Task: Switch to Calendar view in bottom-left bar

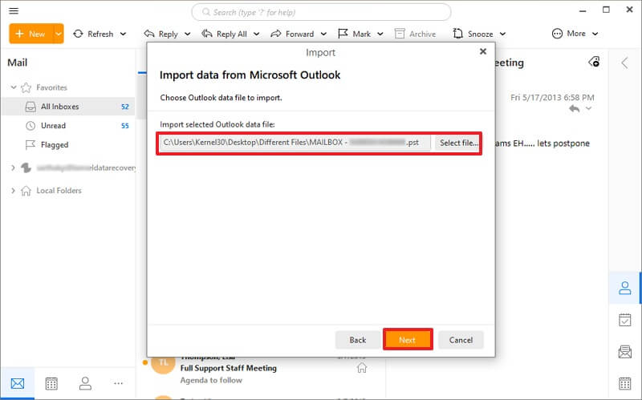Action: (x=51, y=384)
